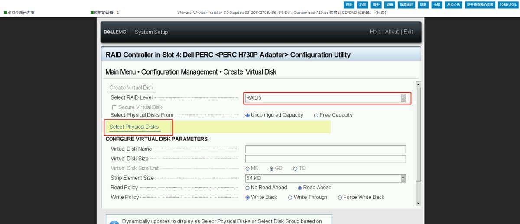Viewport: 520px width, 224px height.
Task: Switch to 全屏 full screen mode
Action: click(437, 5)
